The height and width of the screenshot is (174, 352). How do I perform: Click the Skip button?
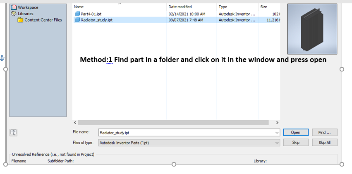296,143
